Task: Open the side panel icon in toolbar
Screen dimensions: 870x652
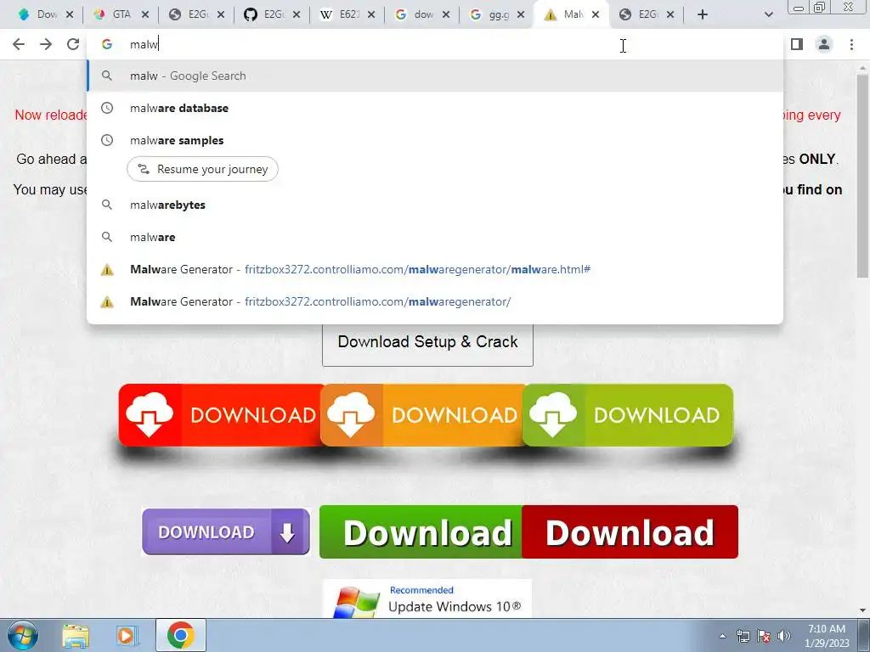Action: [797, 44]
